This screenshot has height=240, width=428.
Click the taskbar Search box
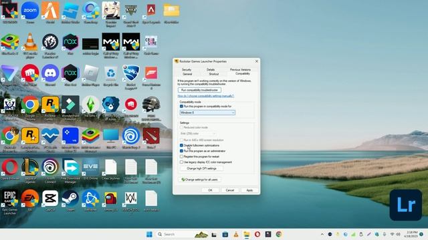click(183, 234)
